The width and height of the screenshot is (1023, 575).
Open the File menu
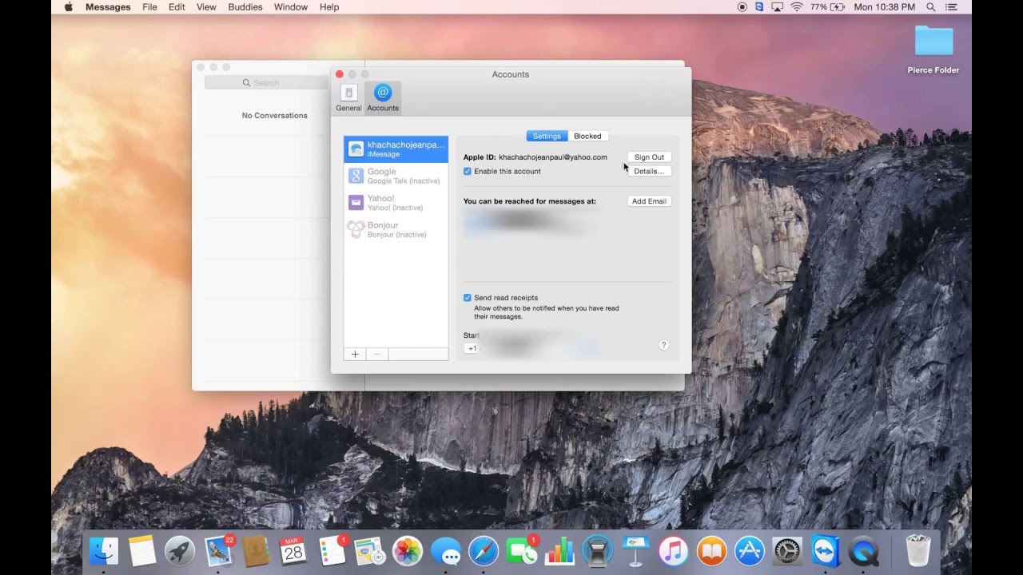click(x=149, y=7)
